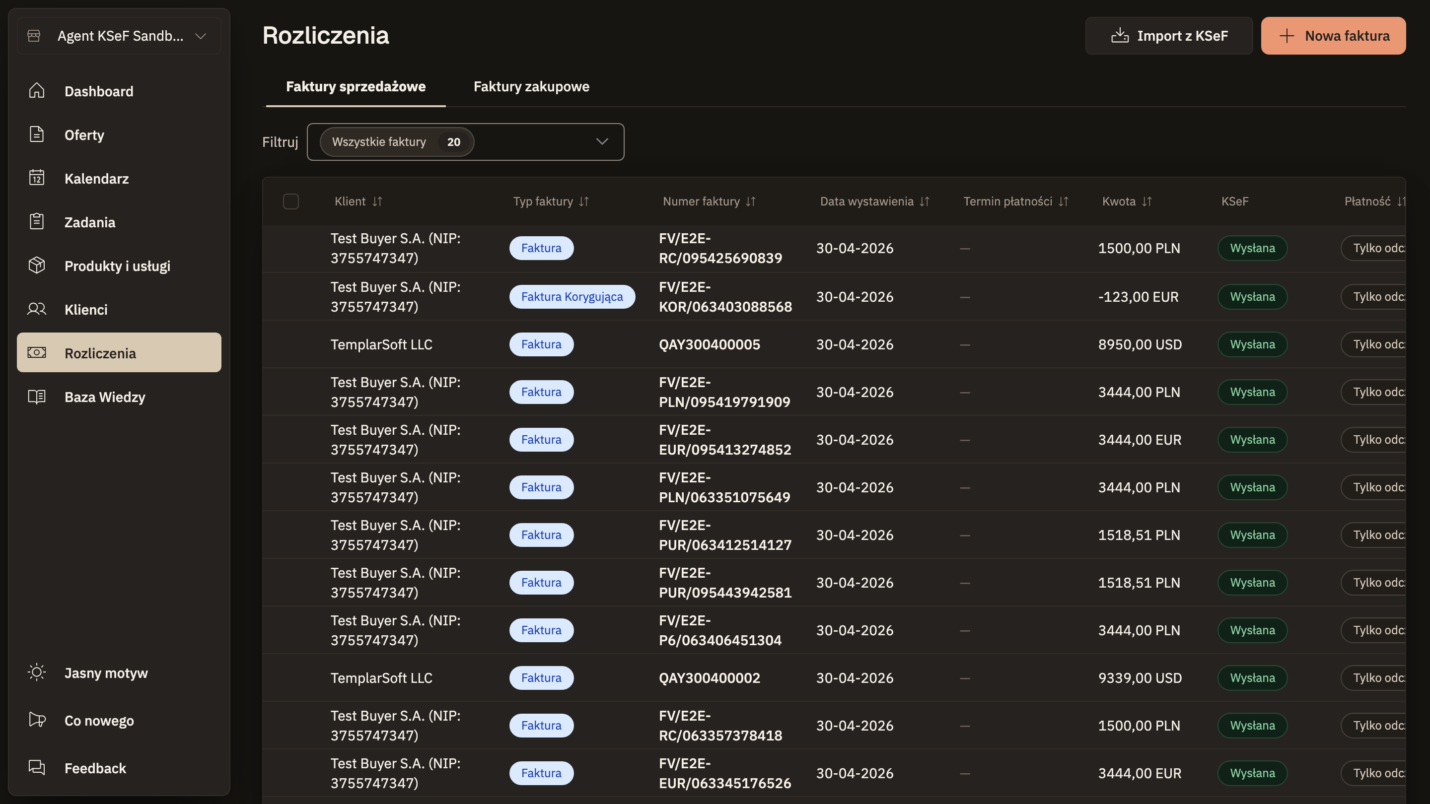Image resolution: width=1430 pixels, height=804 pixels.
Task: Toggle Jasny motyw light theme
Action: coord(119,672)
